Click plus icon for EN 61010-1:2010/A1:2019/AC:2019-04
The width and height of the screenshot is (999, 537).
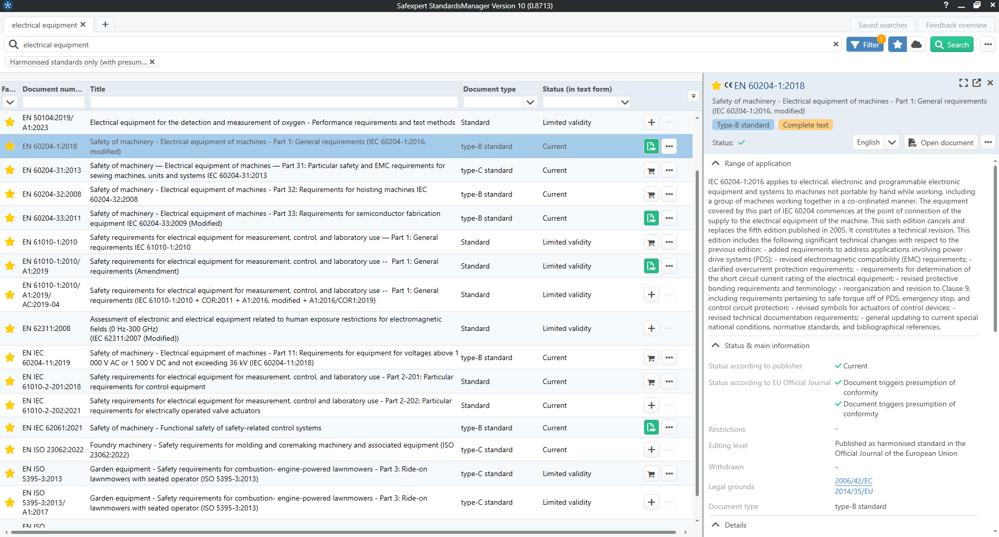[651, 295]
